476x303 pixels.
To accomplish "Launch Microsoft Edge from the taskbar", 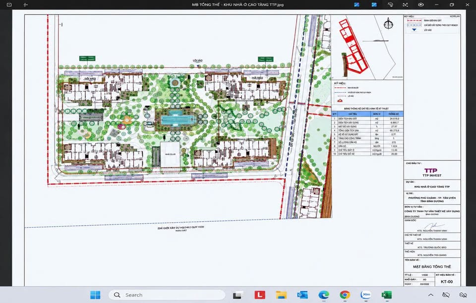I will click(324, 295).
